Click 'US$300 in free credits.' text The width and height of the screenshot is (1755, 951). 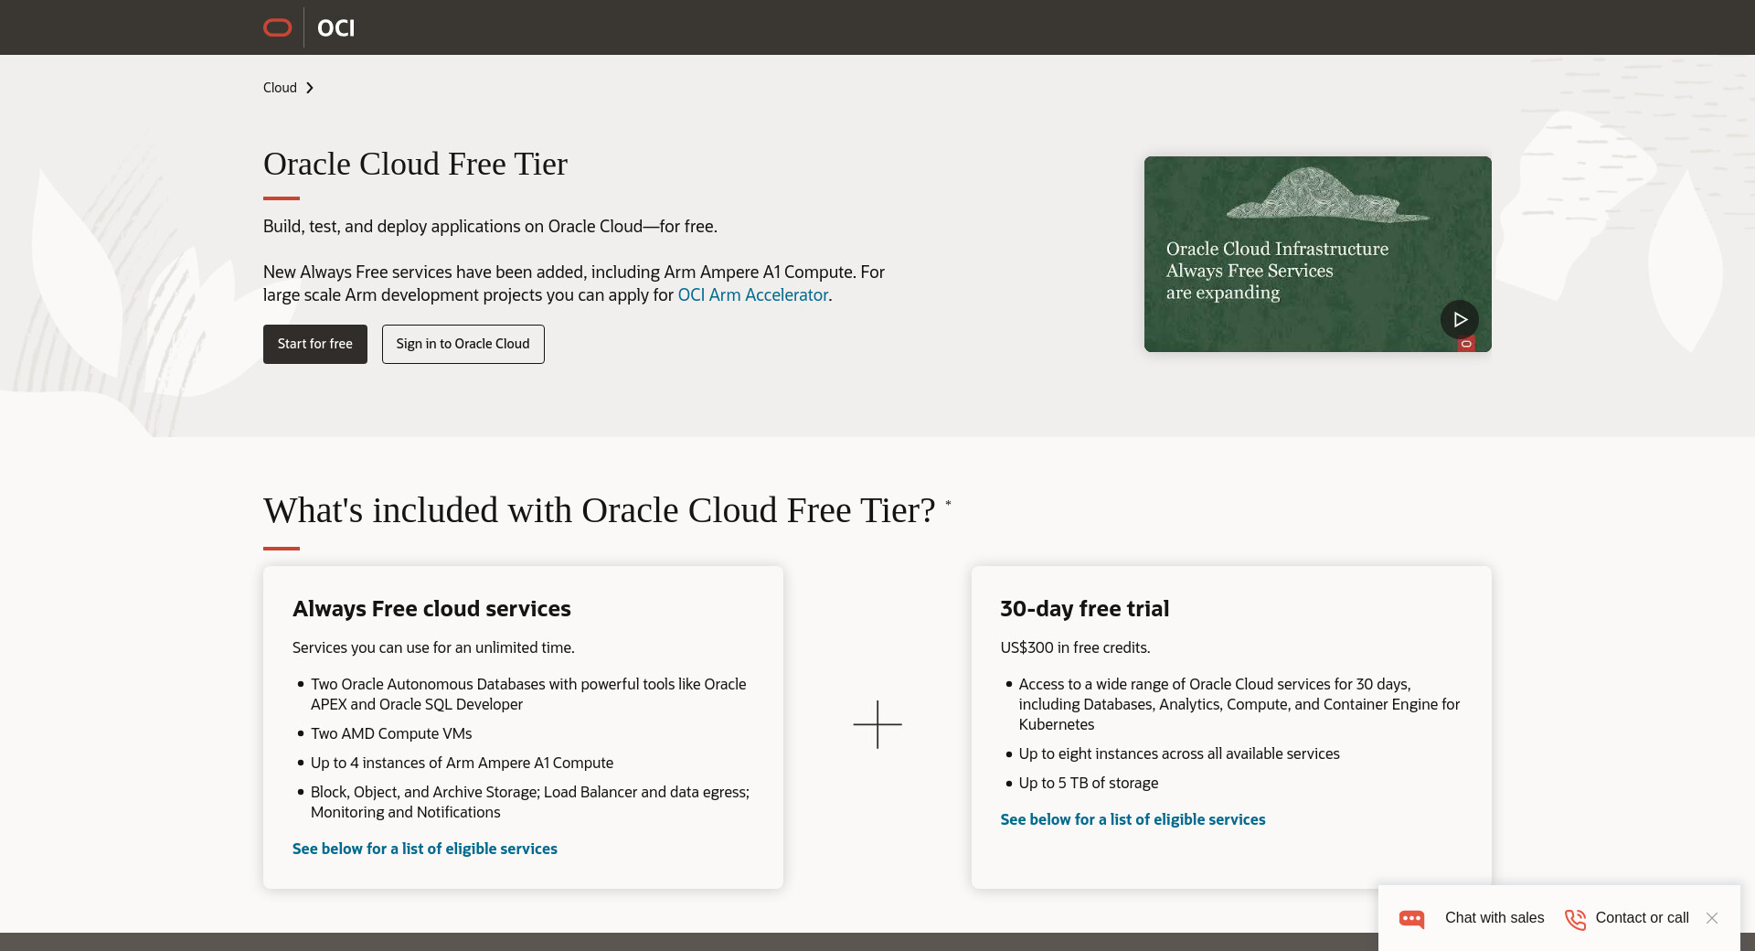pyautogui.click(x=1076, y=647)
